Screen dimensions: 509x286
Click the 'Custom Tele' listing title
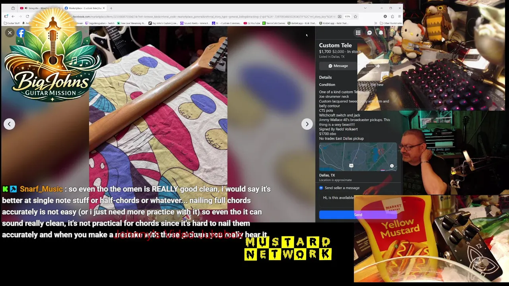(335, 45)
